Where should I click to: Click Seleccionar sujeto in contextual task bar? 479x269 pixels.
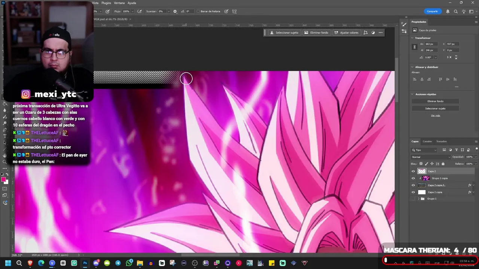point(284,33)
